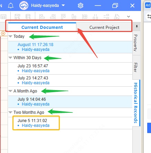Click the flip/mirror toolbar icon
Image resolution: width=151 pixels, height=153 pixels.
click(116, 17)
